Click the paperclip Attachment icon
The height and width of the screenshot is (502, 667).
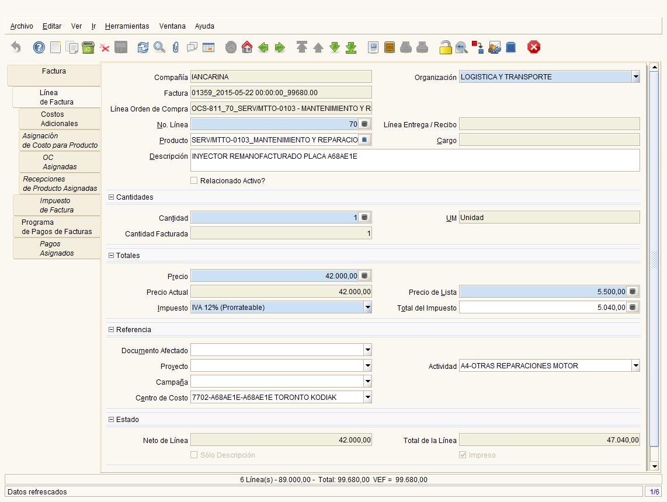coord(176,47)
